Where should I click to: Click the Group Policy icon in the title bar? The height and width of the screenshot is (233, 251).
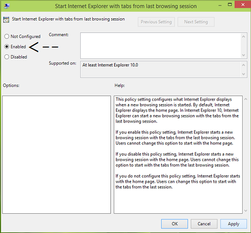tap(7, 6)
